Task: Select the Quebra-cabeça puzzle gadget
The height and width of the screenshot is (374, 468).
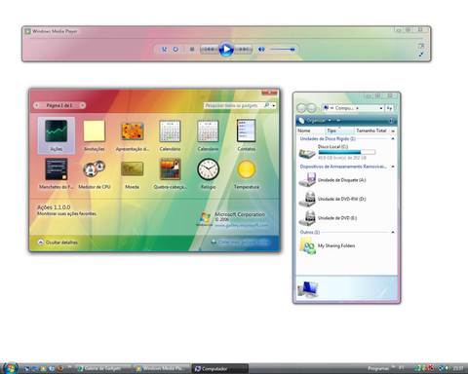Action: 170,173
